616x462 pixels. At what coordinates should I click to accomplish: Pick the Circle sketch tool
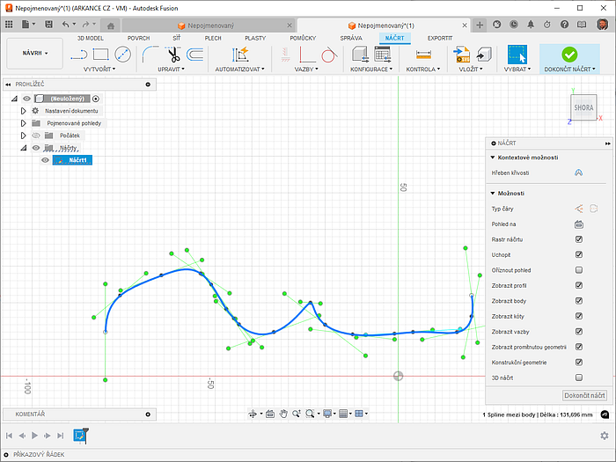pyautogui.click(x=122, y=55)
